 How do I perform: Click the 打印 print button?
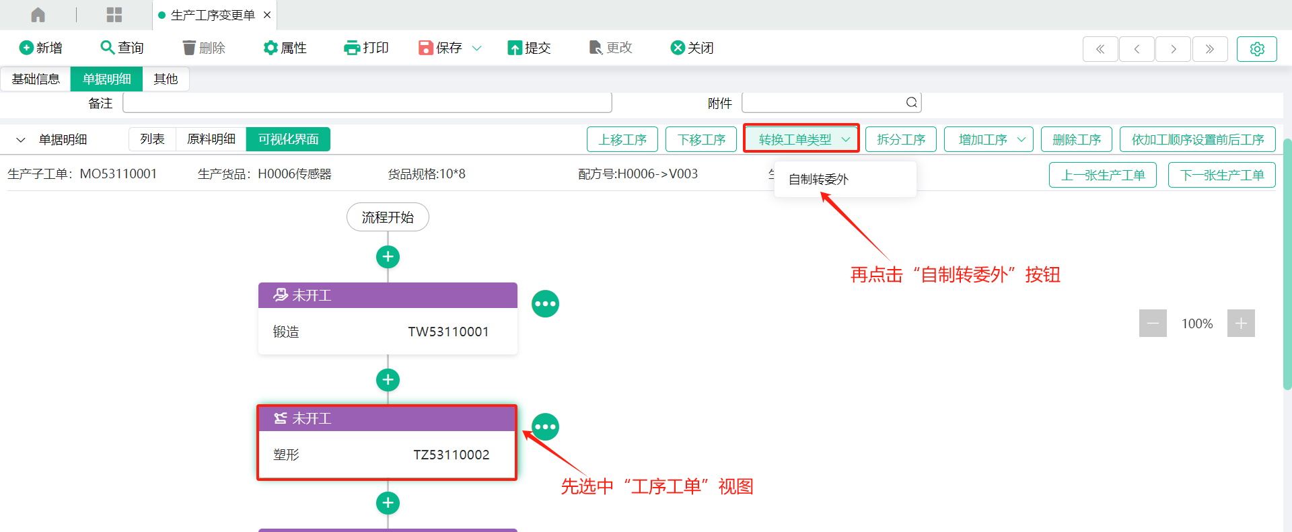click(x=367, y=48)
